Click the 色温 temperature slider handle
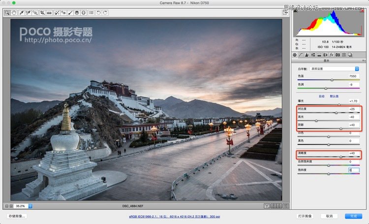The height and width of the screenshot is (224, 369). 332,80
